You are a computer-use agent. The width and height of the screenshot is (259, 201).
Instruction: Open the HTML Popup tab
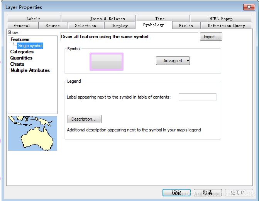pyautogui.click(x=221, y=19)
